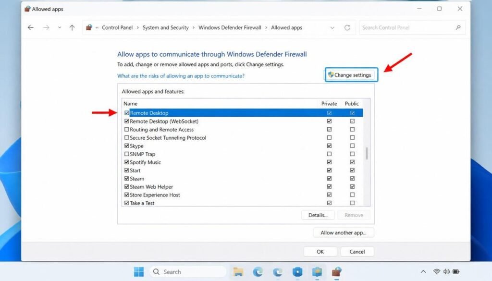Click the Private column header
492x281 pixels.
click(x=329, y=103)
